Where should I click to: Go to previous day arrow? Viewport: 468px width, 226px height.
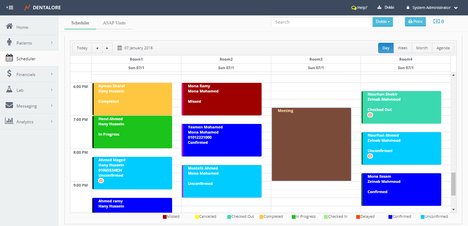coord(97,48)
